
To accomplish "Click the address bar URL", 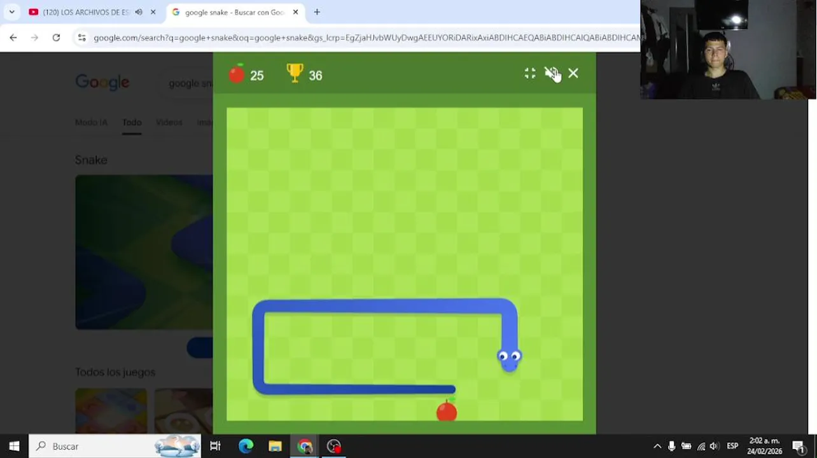I will pyautogui.click(x=366, y=38).
